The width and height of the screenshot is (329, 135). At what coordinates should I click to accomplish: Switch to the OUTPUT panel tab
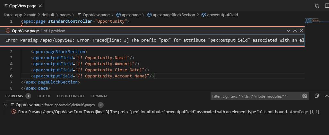click(x=44, y=96)
